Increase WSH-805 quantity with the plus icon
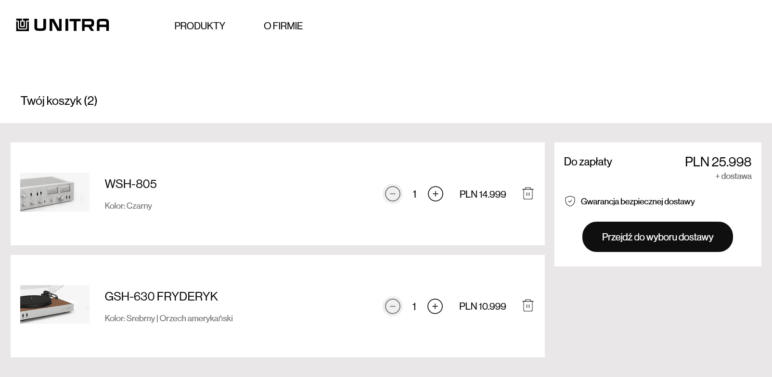Image resolution: width=772 pixels, height=377 pixels. (x=436, y=194)
